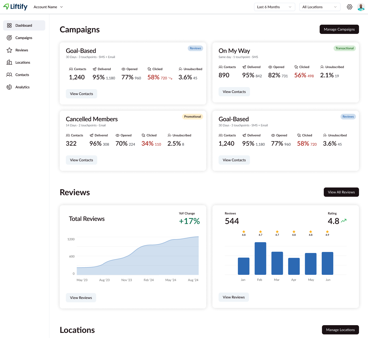Click the Opened eye icon in Cancelled Members
This screenshot has width=368, height=338.
[117, 135]
